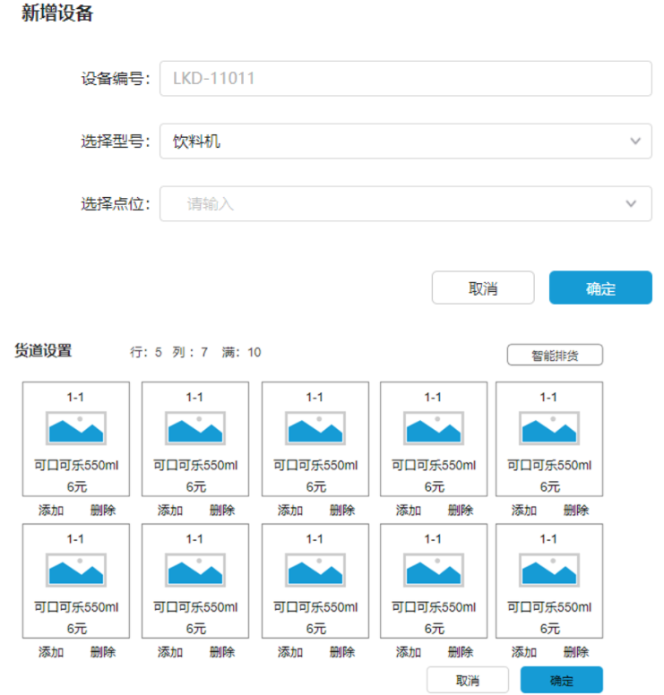Click the 设备编号 input field
Viewport: 664px width, 695px height.
(405, 79)
